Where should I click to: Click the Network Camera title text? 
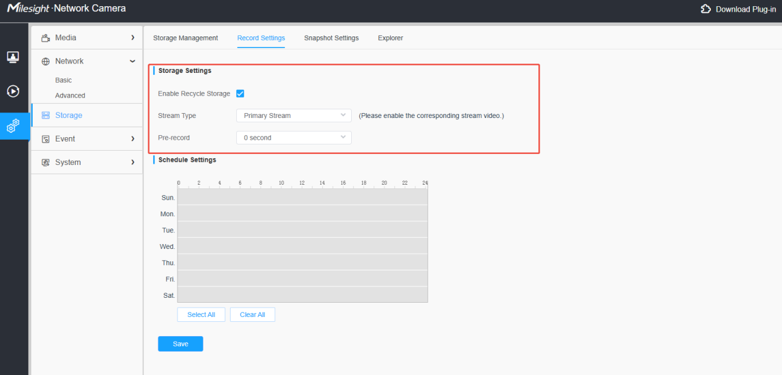click(x=90, y=9)
